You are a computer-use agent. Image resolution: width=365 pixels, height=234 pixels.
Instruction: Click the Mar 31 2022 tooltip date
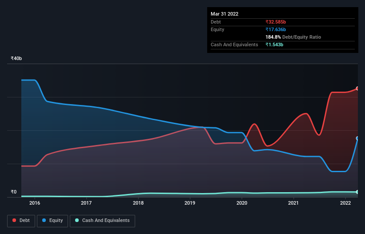click(x=225, y=14)
